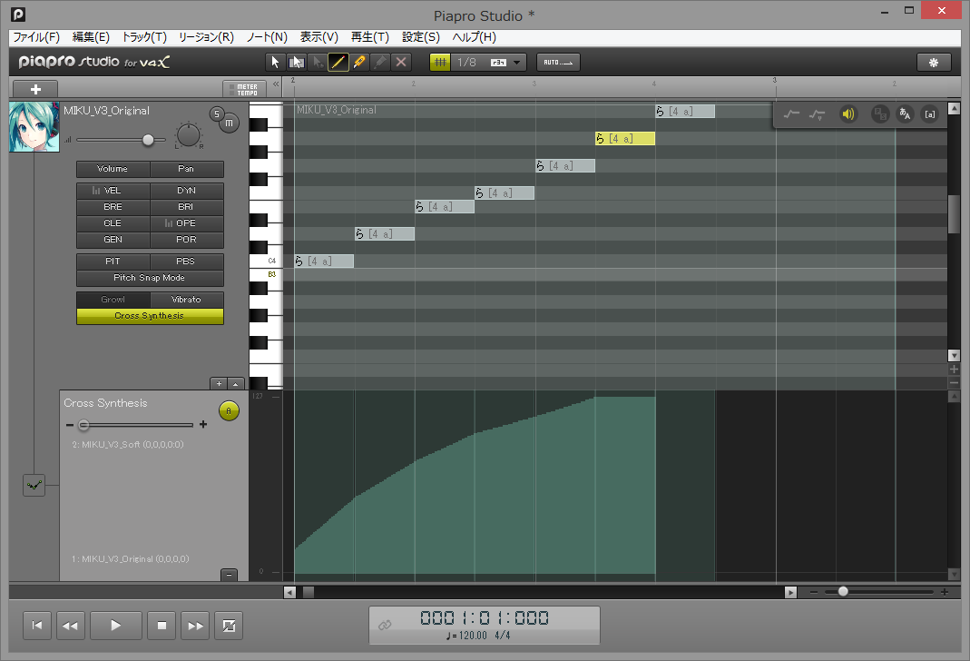Deselect the Cross Synthesis parameter
The image size is (970, 661).
pos(150,316)
